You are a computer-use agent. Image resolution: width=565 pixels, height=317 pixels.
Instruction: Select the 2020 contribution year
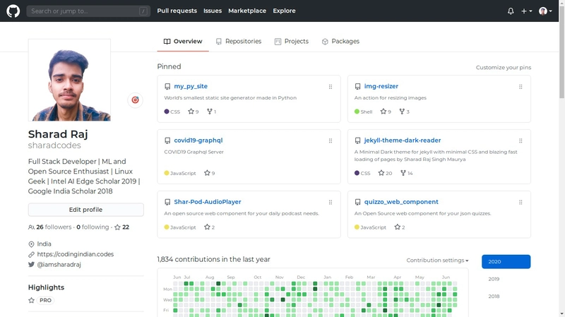click(x=506, y=262)
